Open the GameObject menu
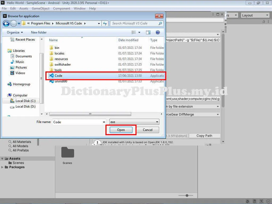This screenshot has width=272, height=204. pos(41,8)
